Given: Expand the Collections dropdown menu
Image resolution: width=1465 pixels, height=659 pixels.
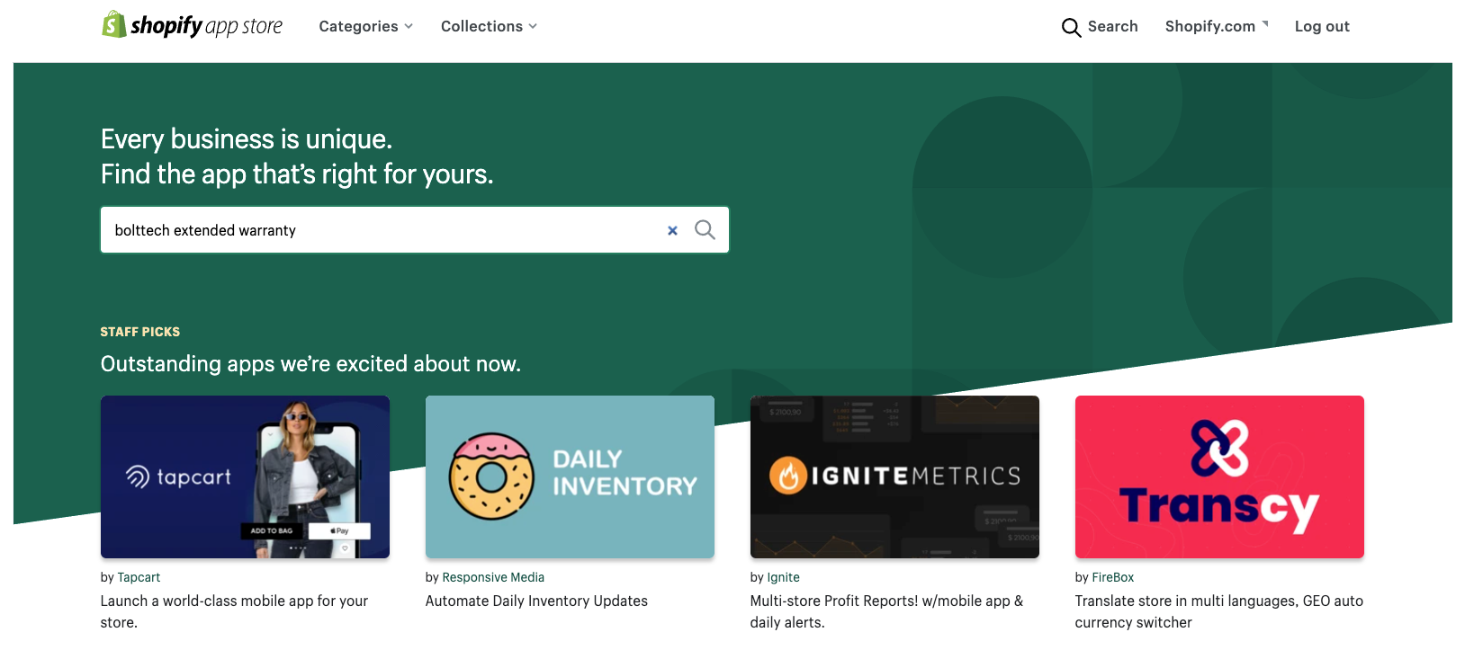Looking at the screenshot, I should click(x=489, y=27).
